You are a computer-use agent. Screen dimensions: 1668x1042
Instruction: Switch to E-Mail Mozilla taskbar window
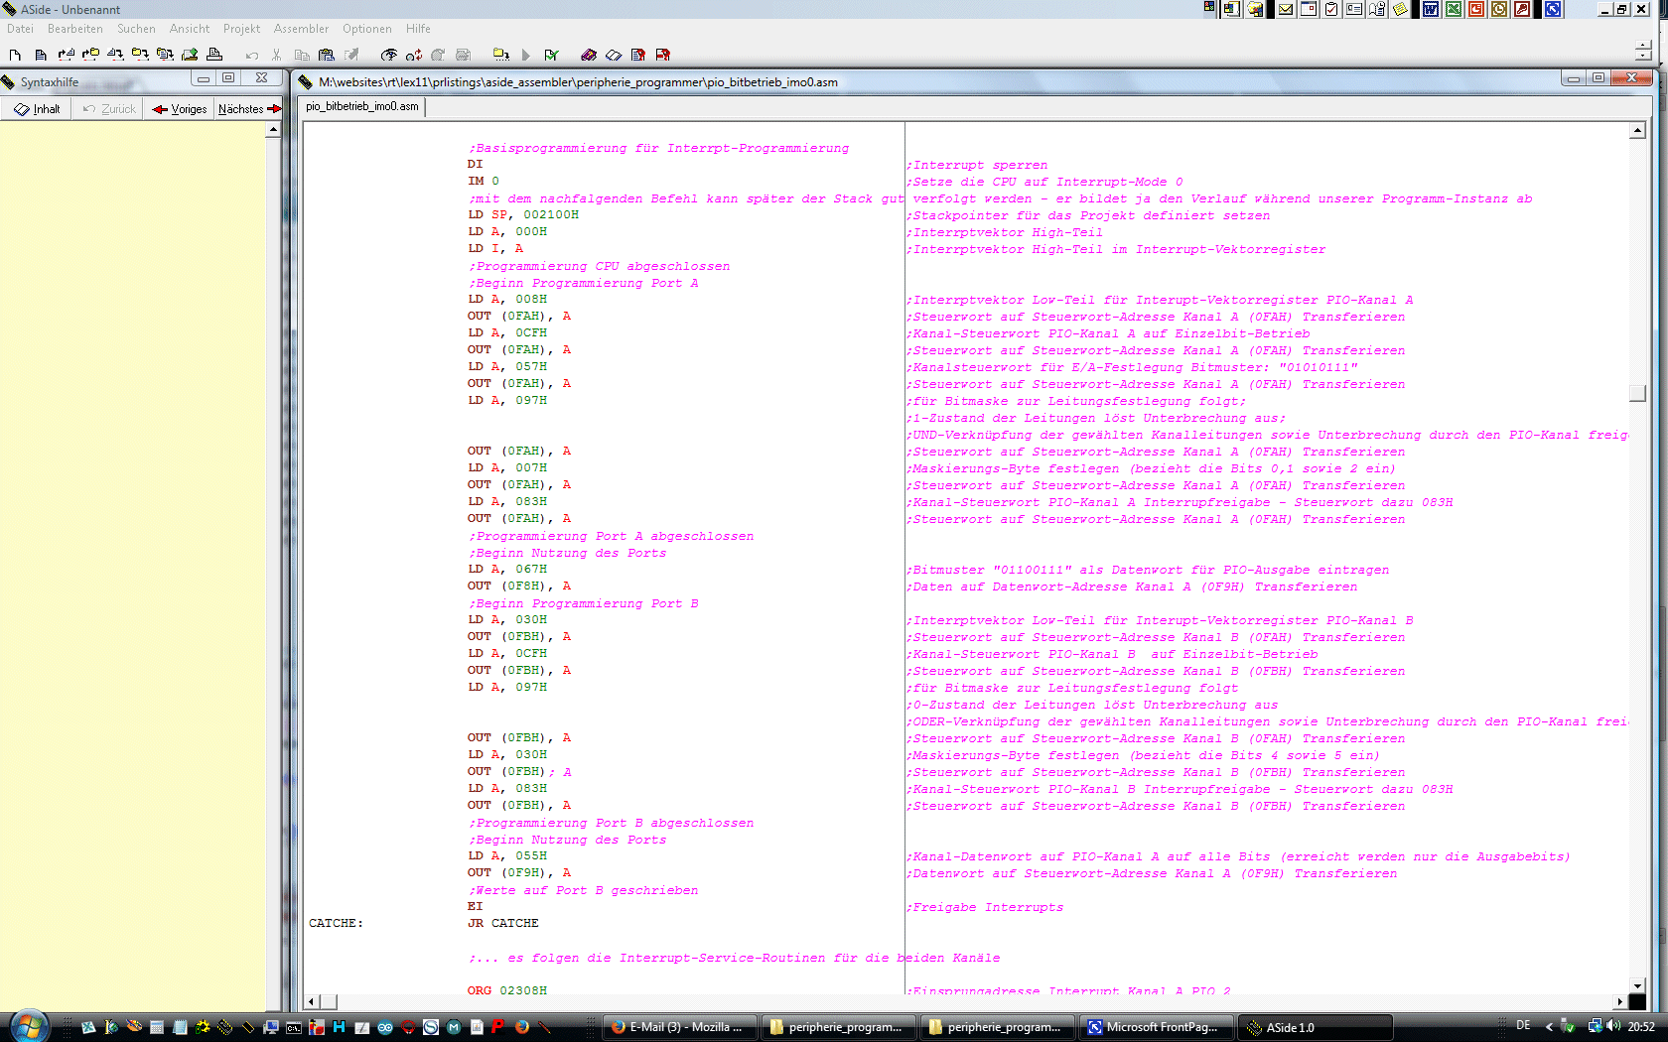click(x=679, y=1027)
